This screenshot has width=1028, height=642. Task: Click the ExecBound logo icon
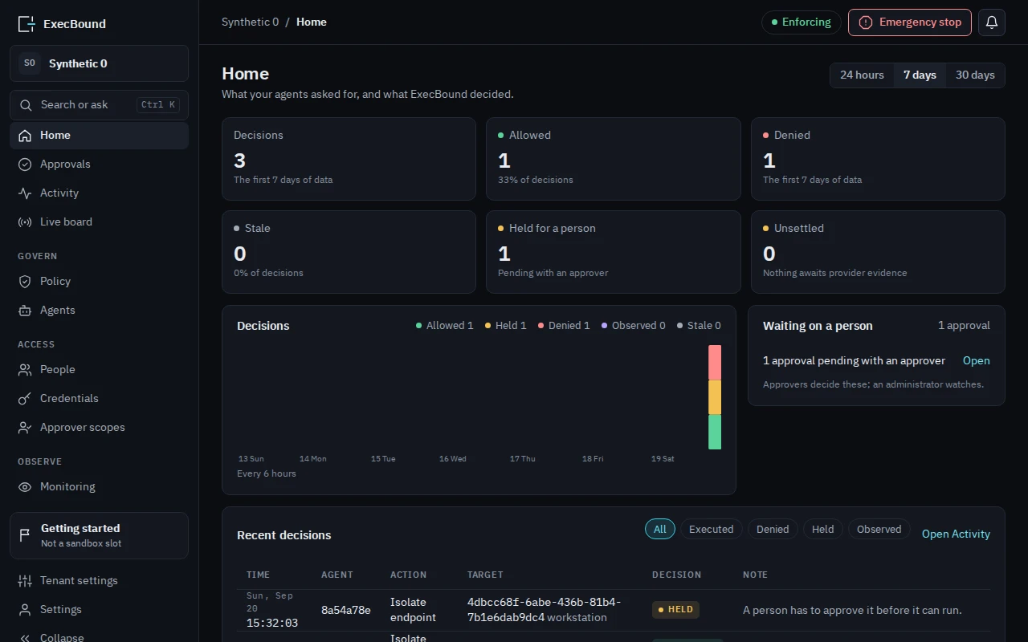coord(27,24)
